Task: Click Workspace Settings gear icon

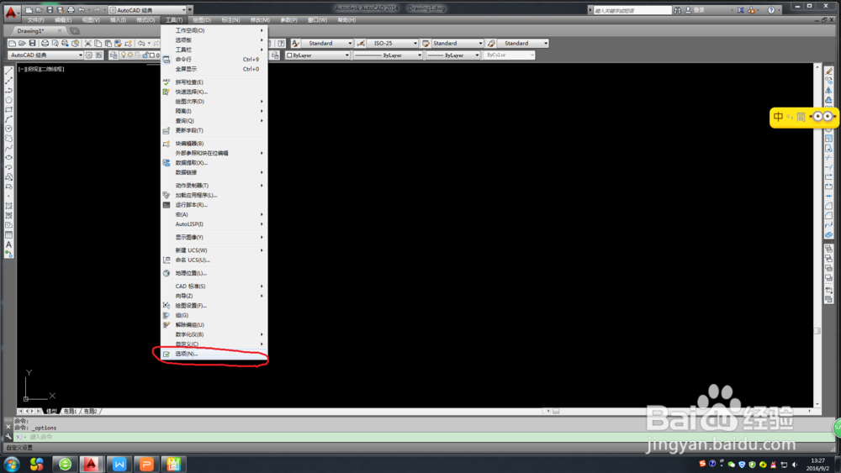Action: point(89,55)
